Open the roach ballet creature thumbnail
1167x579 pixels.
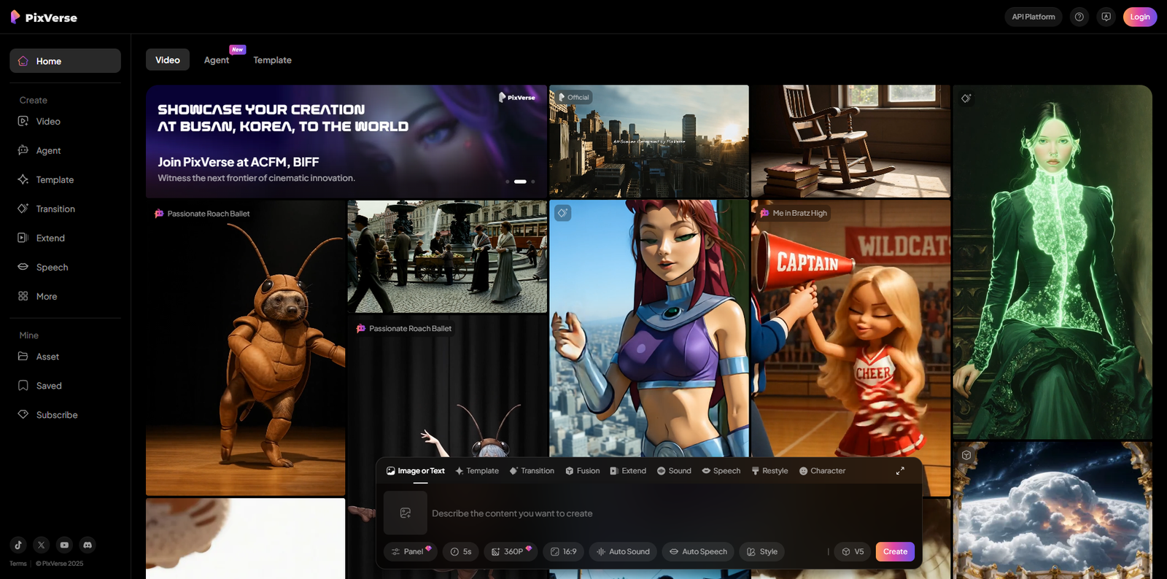(245, 348)
